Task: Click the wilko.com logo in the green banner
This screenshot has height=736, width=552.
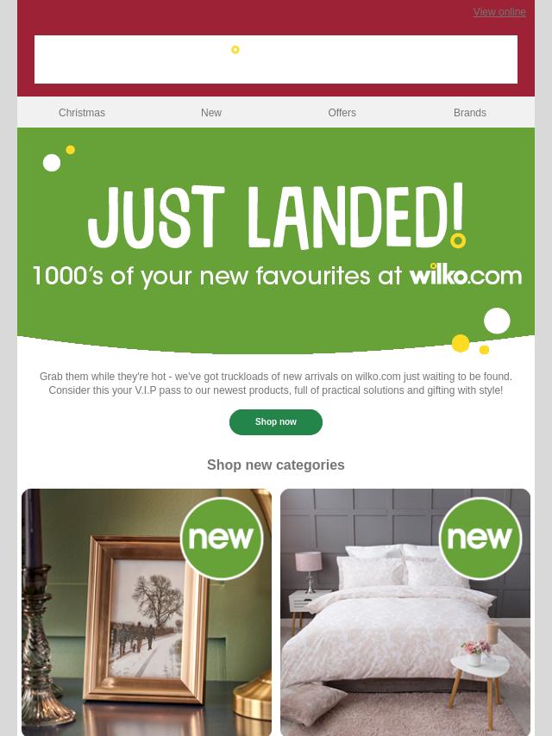Action: (x=466, y=275)
